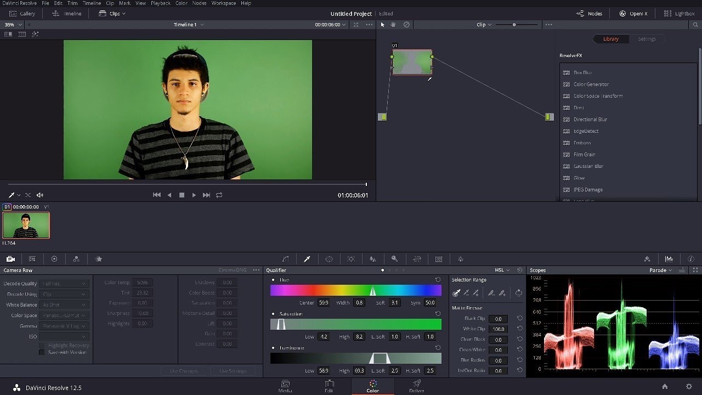Select node 01 in the node editor
The image size is (702, 395).
[x=412, y=62]
